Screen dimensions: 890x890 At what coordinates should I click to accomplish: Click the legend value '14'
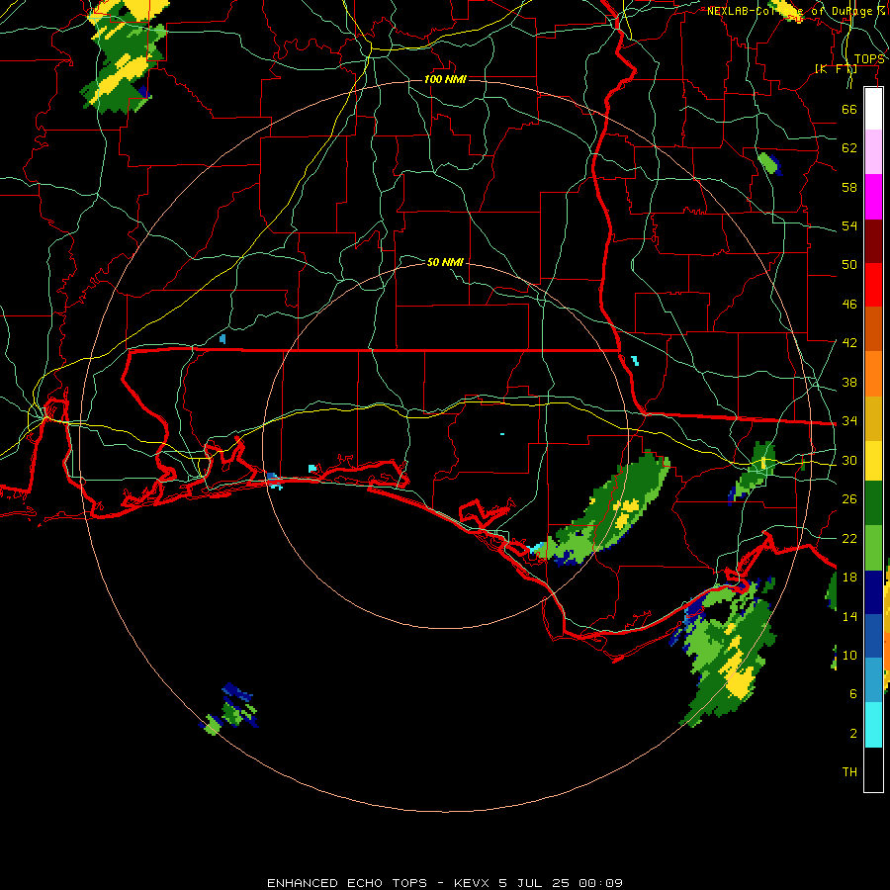849,616
